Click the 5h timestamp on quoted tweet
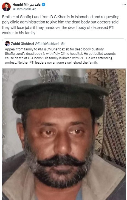127x200 pixels. [x=63, y=44]
